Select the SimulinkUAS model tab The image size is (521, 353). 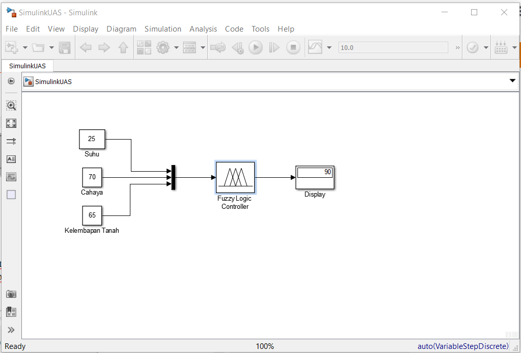(27, 66)
